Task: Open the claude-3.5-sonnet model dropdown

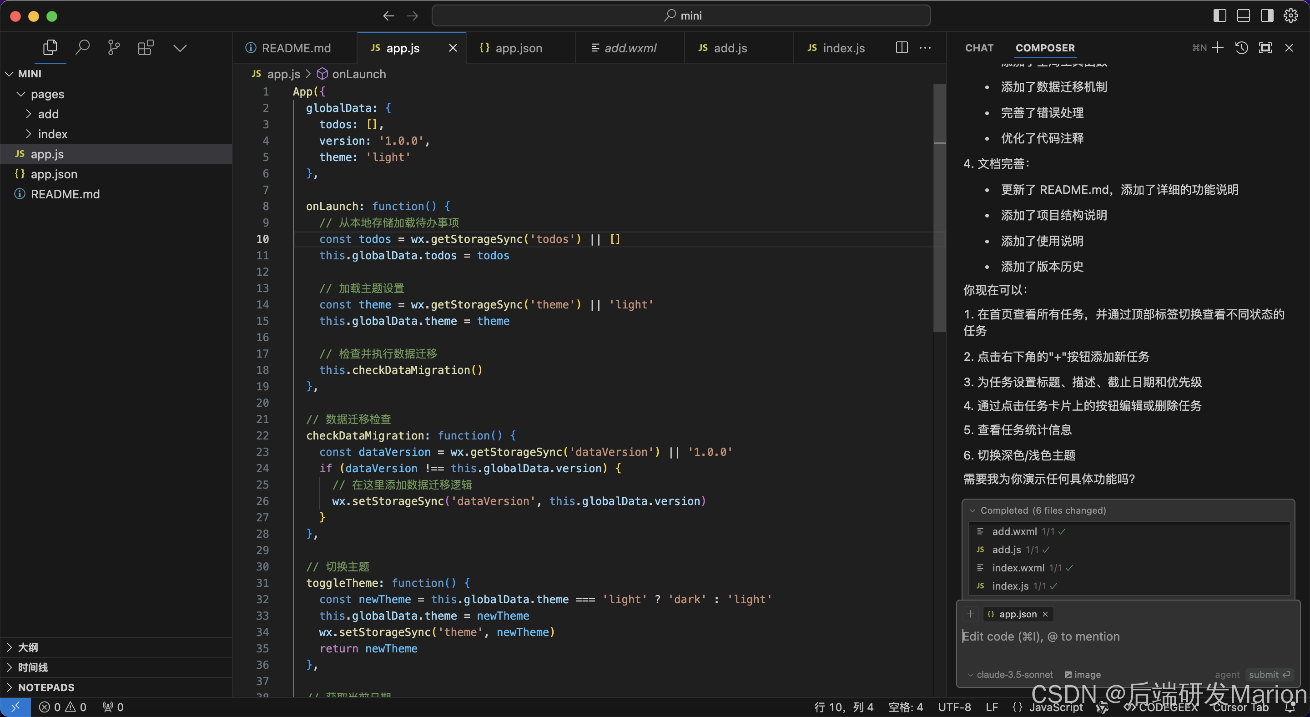Action: point(1010,675)
